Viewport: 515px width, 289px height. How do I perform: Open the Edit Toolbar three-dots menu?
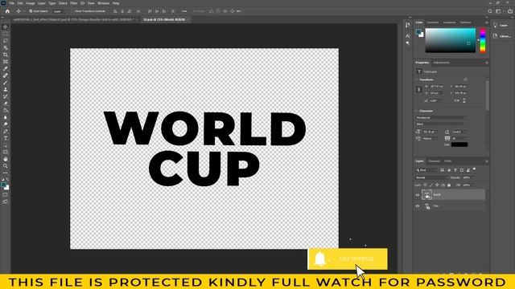point(6,173)
